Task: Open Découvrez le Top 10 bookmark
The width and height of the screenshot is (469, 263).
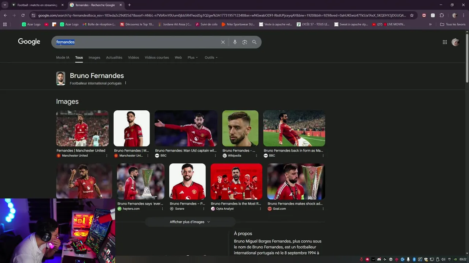Action: tap(137, 24)
